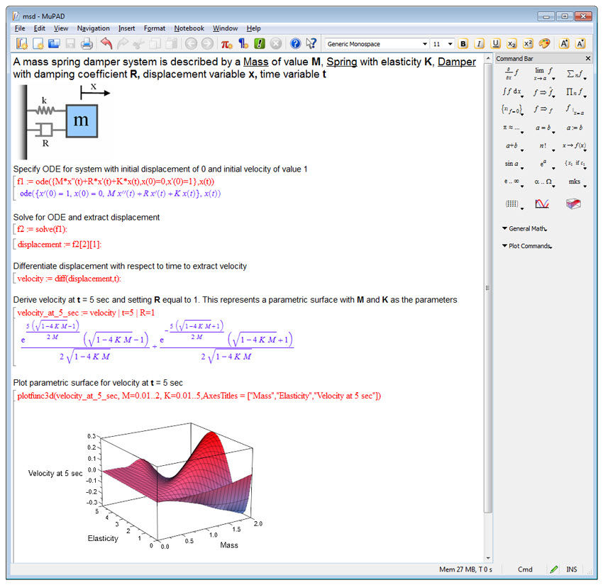Image resolution: width=603 pixels, height=585 pixels.
Task: Insert an integral template from Command Bar
Action: tap(511, 91)
